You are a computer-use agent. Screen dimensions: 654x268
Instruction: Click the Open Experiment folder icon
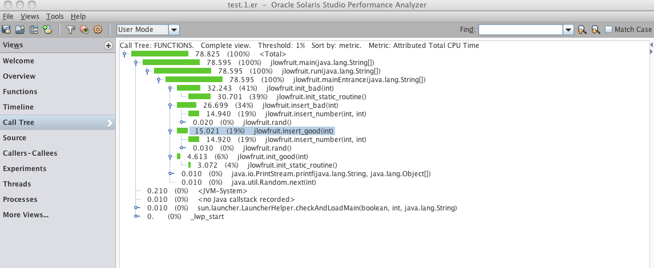(x=20, y=30)
